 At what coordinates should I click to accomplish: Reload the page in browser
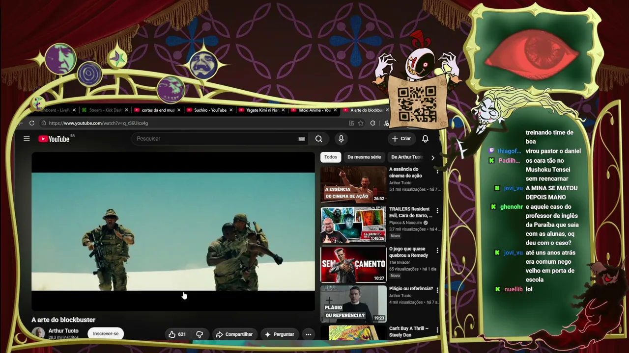click(32, 123)
